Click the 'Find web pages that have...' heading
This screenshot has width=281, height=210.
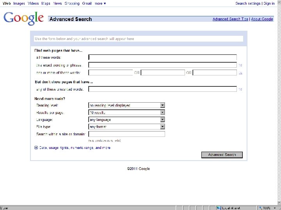point(59,51)
